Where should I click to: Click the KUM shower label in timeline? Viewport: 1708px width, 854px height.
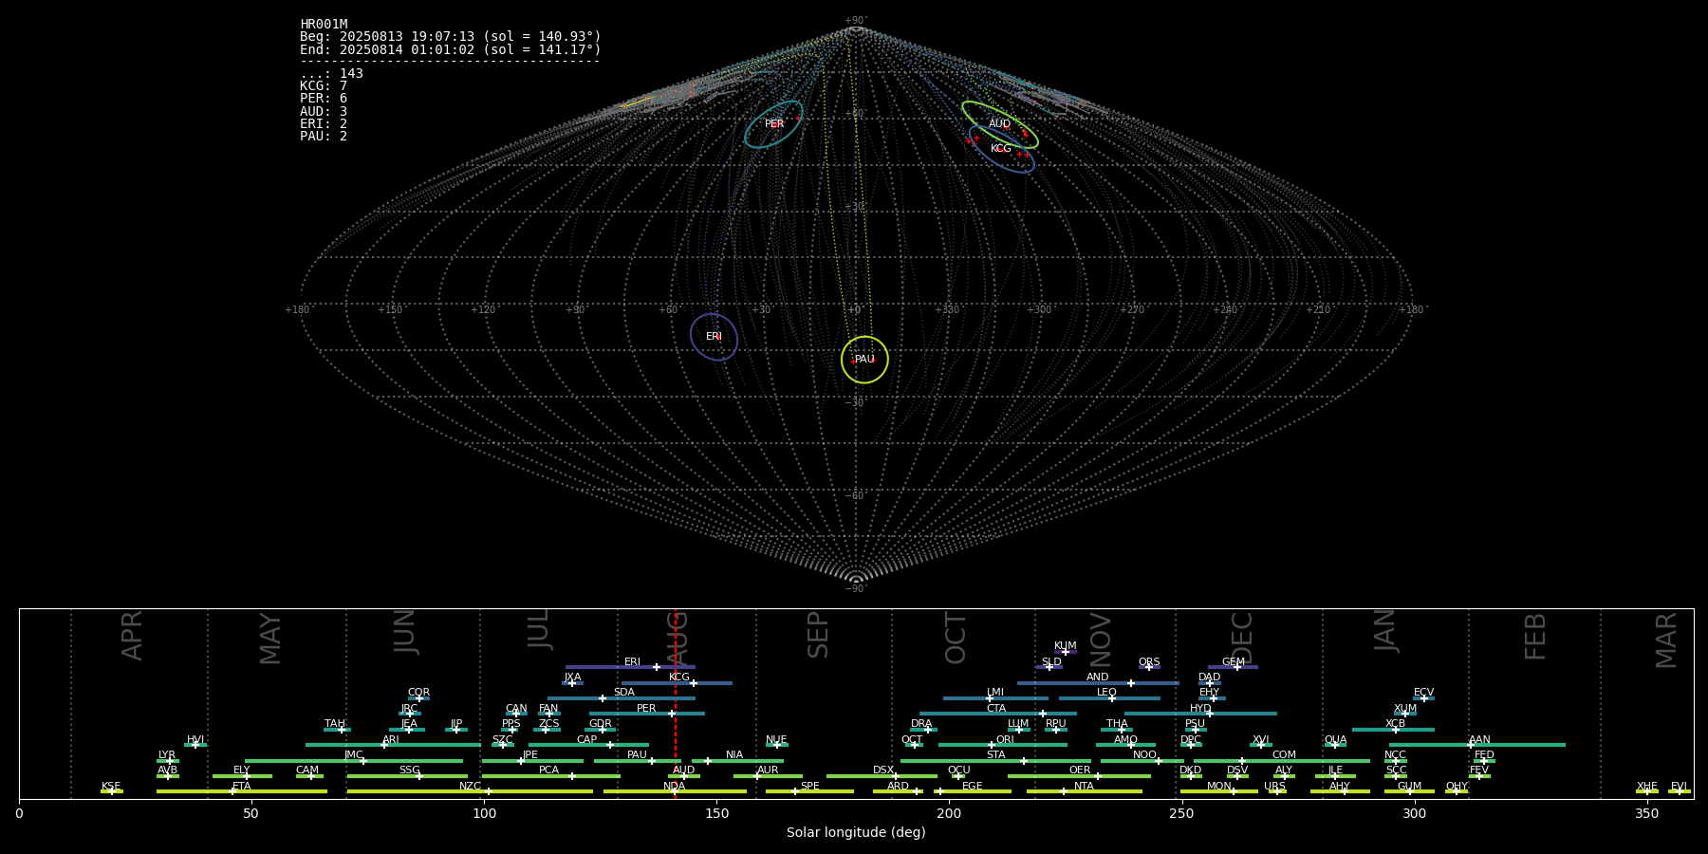point(1066,646)
